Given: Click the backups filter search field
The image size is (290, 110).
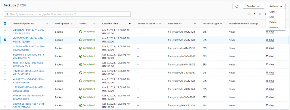Looking at the screenshot, I should click(x=67, y=14).
